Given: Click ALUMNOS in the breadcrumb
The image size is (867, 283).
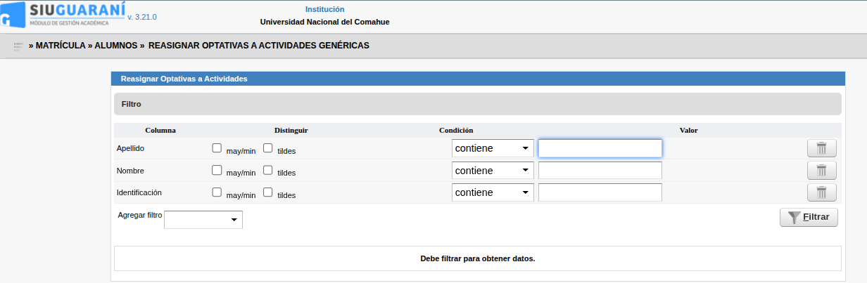Looking at the screenshot, I should 116,46.
